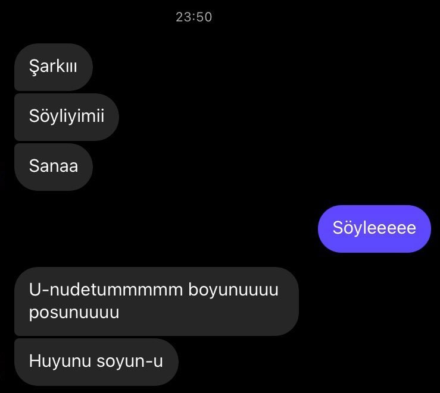The image size is (440, 393).
Task: Tap the 23:50 timestamp label
Action: point(194,17)
